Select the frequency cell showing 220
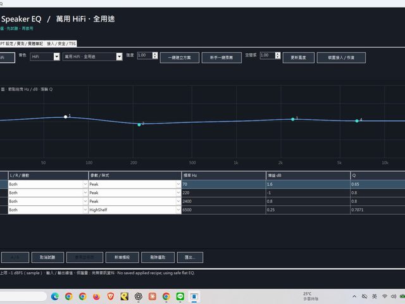 point(223,193)
